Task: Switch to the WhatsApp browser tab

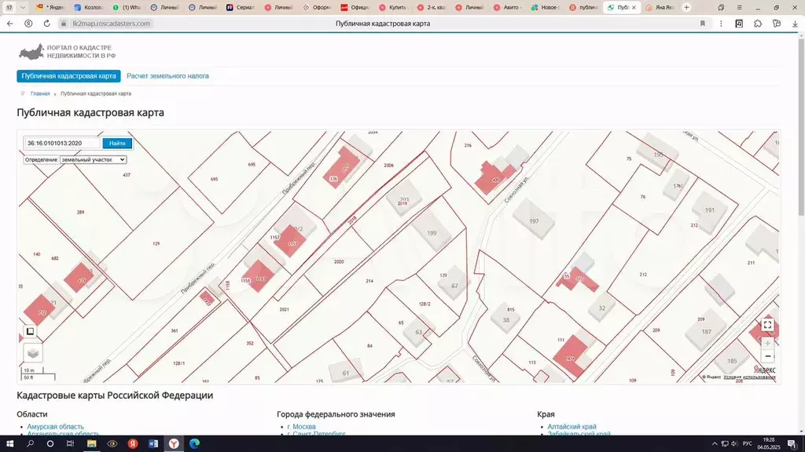Action: [127, 7]
